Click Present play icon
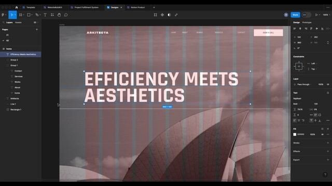Image resolution: width=332 pixels, height=186 pixels. (x=316, y=15)
